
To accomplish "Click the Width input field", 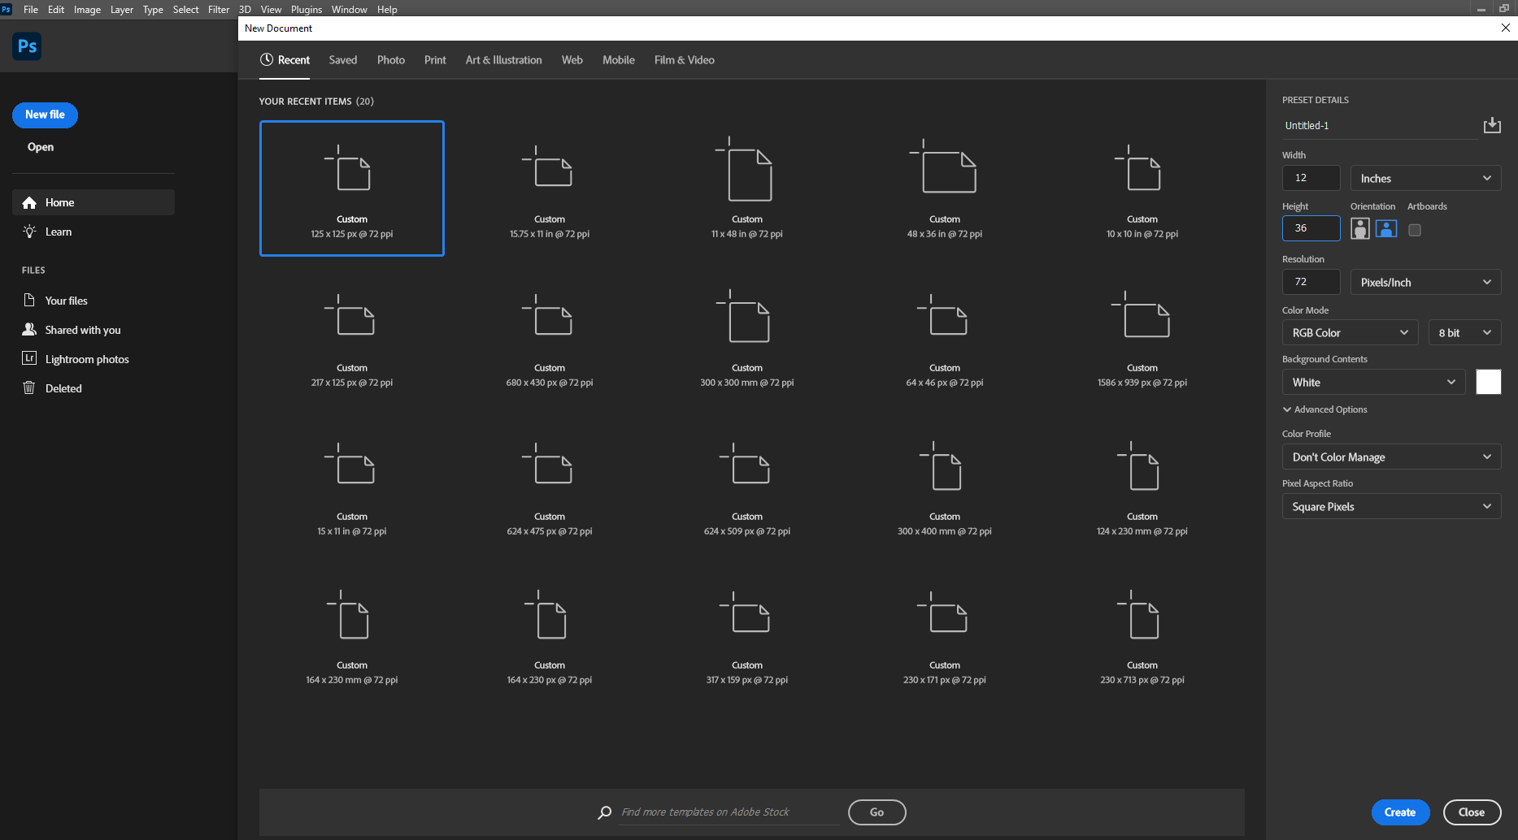I will (x=1311, y=178).
